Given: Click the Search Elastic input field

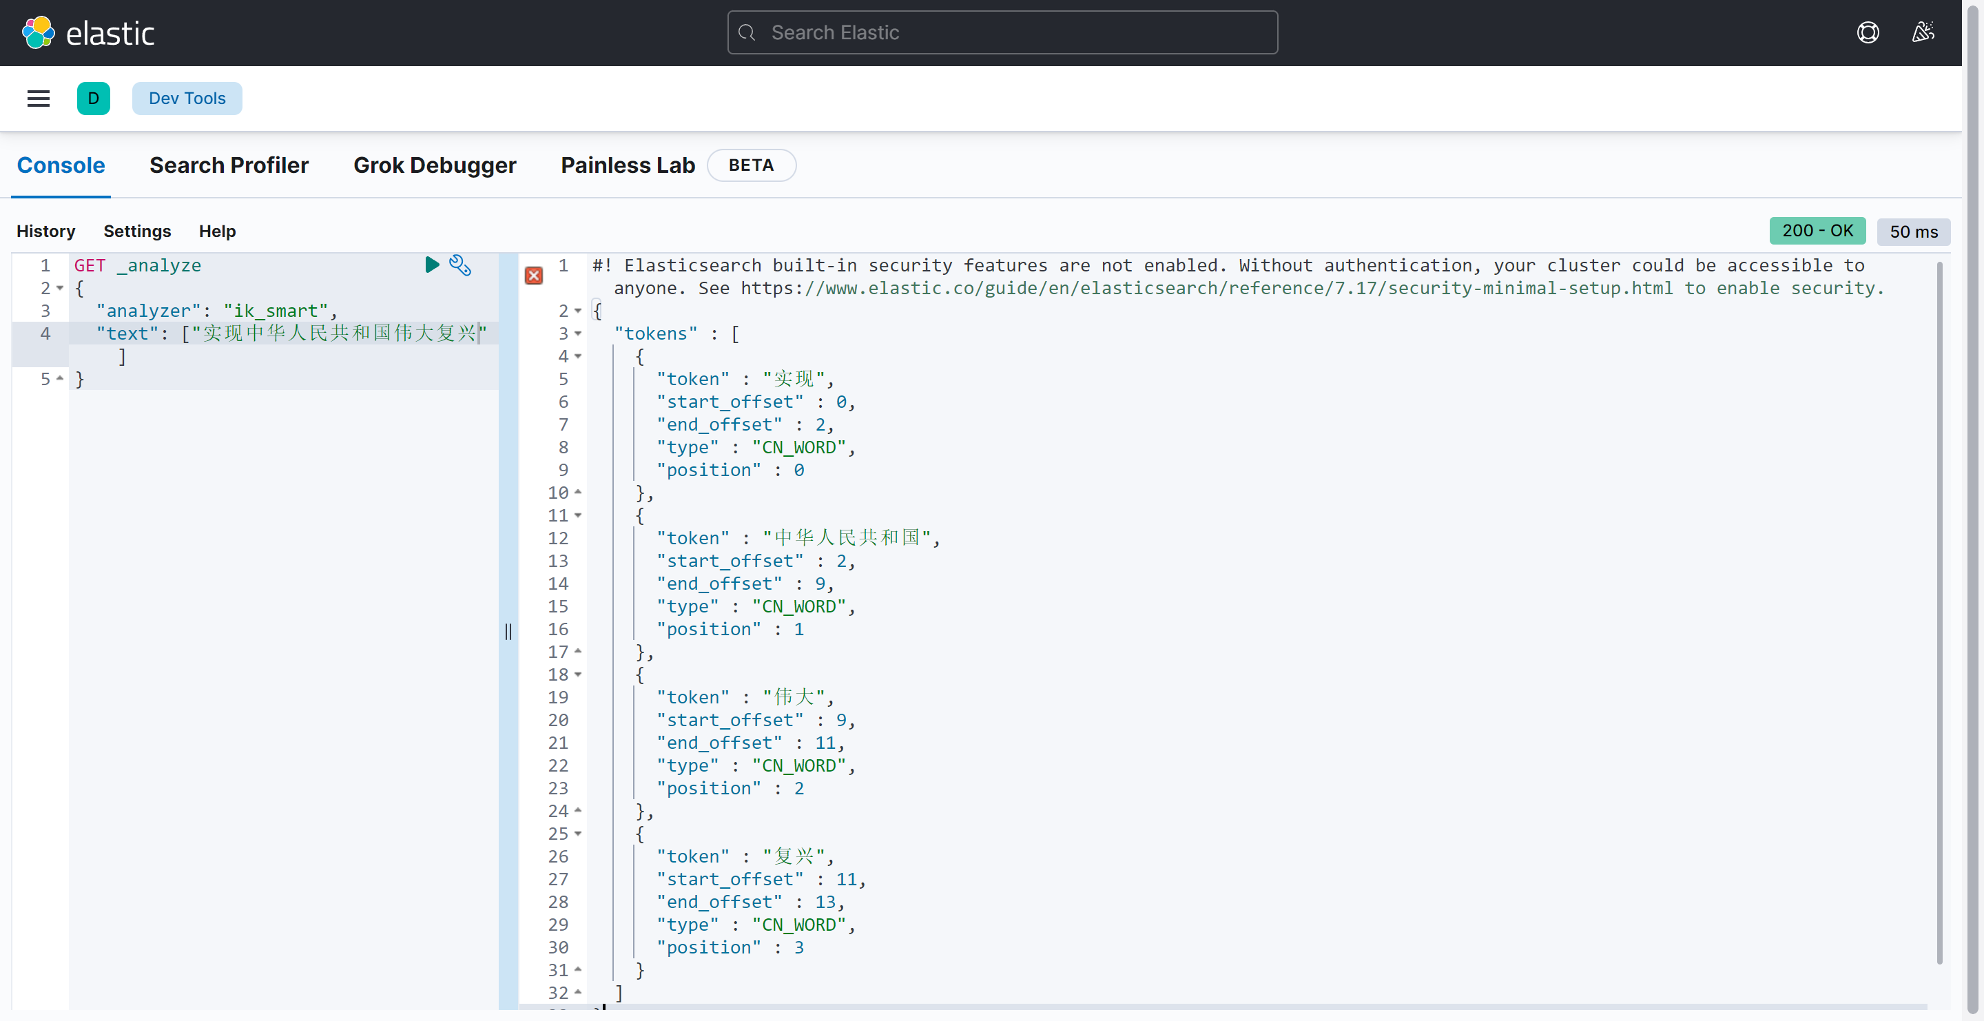Looking at the screenshot, I should [1002, 32].
